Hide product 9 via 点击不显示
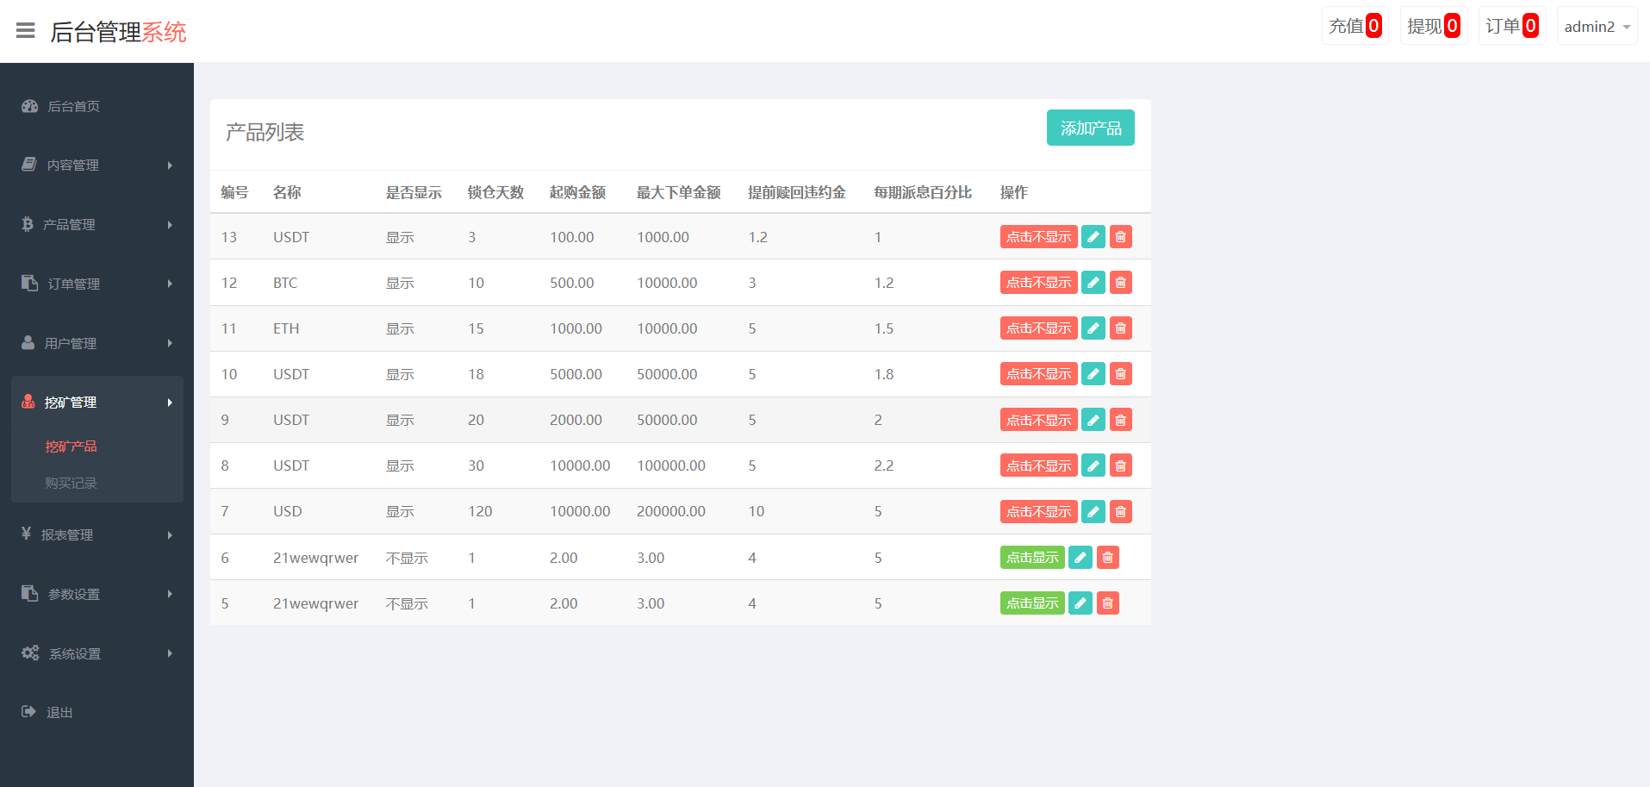The width and height of the screenshot is (1650, 787). (1038, 420)
